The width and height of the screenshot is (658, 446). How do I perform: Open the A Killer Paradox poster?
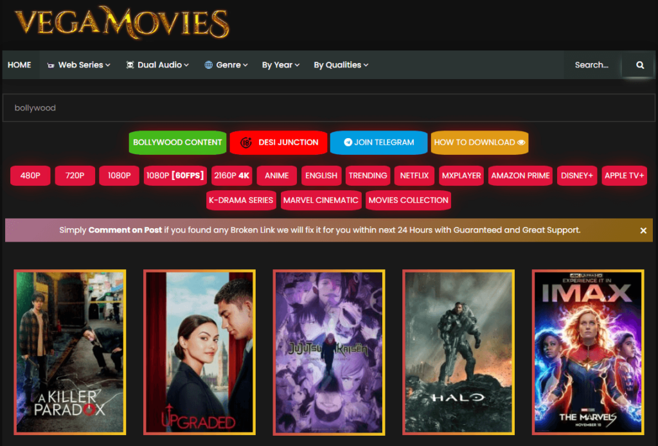(x=69, y=352)
